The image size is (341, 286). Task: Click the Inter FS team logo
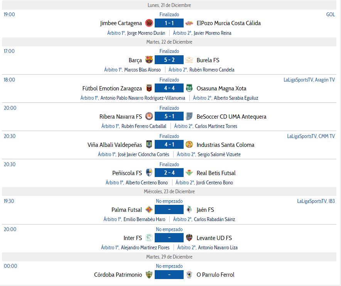[x=149, y=238]
